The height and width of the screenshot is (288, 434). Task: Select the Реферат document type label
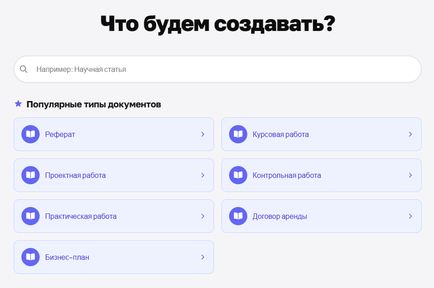(x=60, y=135)
